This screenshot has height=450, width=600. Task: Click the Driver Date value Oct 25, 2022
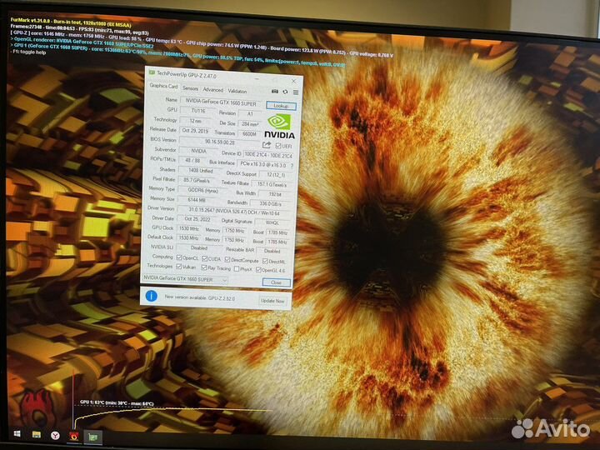coord(197,219)
